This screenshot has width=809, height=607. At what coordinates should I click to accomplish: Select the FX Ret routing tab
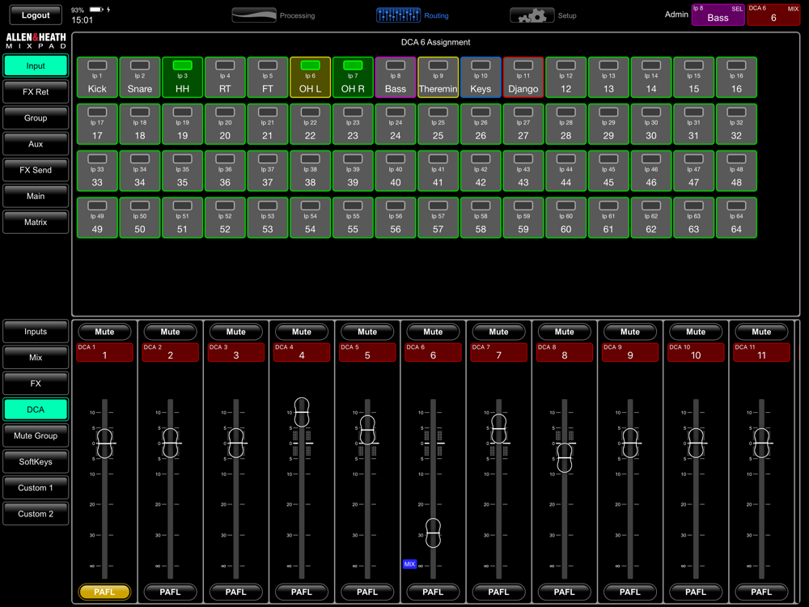coord(36,92)
